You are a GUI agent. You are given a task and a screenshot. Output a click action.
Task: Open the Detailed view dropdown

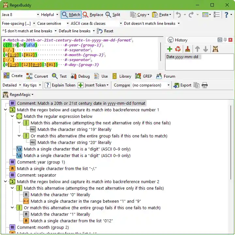12,85
